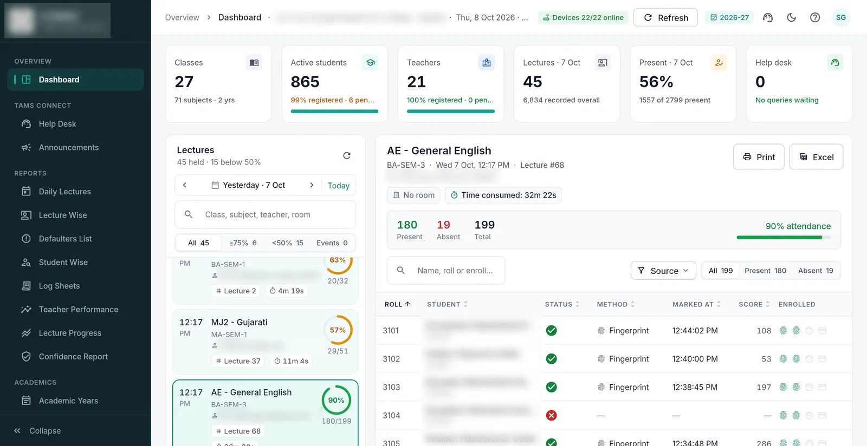
Task: Open the Confidence Report
Action: 75,357
